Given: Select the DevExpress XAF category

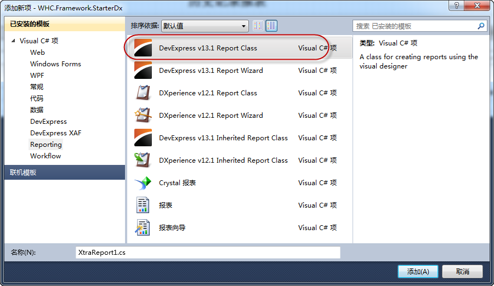Looking at the screenshot, I should [56, 133].
